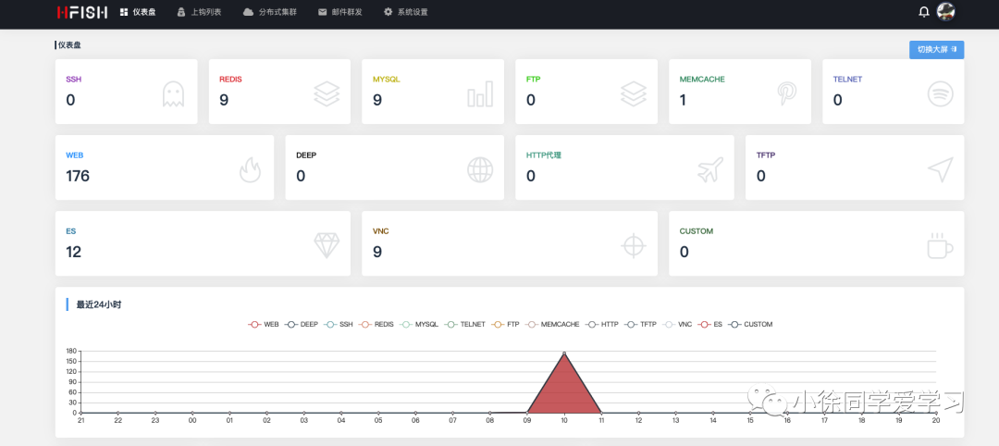The width and height of the screenshot is (999, 446).
Task: Click the chart peak data point at hour 10
Action: click(x=564, y=353)
